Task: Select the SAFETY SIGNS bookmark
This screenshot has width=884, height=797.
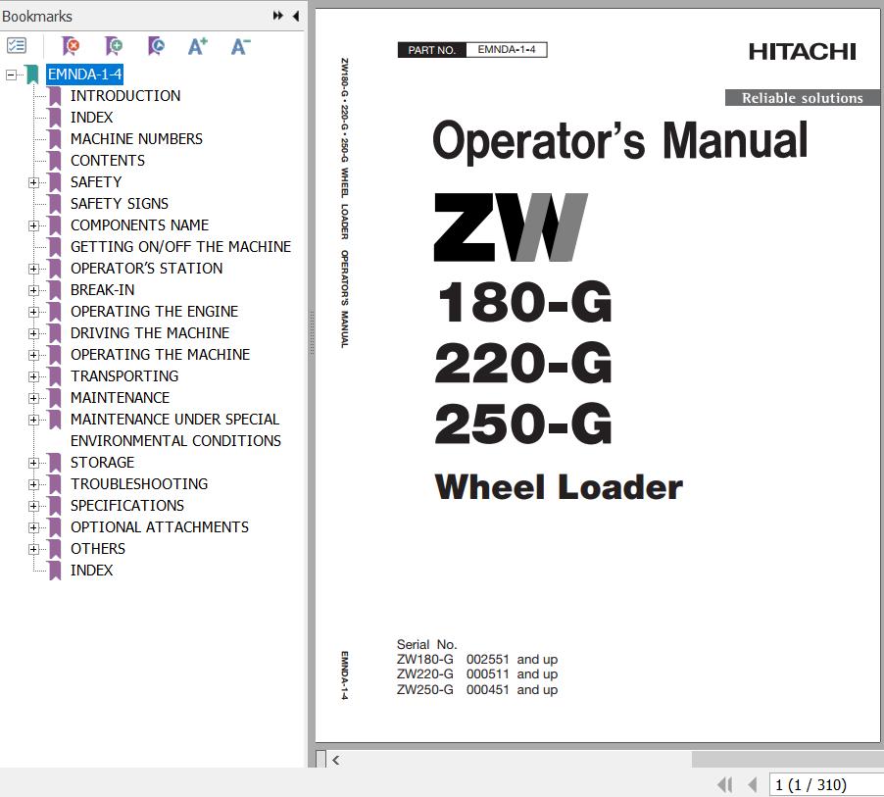Action: click(119, 204)
